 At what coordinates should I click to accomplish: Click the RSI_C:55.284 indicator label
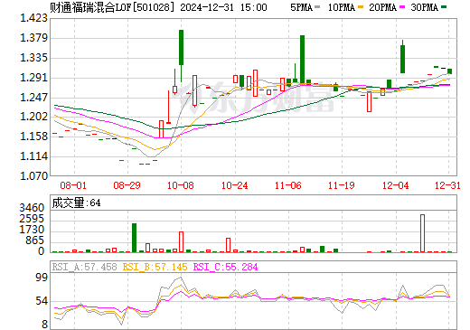[x=225, y=267]
